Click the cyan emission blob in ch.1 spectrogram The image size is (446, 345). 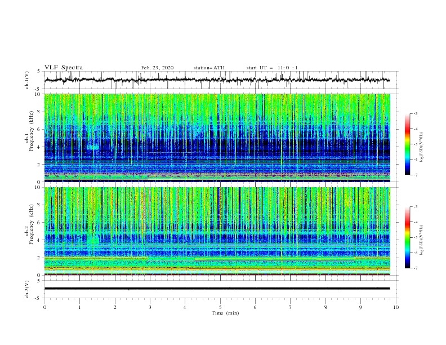(93, 147)
